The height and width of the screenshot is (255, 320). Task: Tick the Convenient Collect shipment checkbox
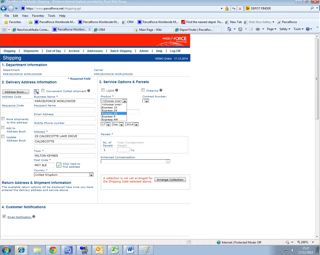(x=43, y=91)
